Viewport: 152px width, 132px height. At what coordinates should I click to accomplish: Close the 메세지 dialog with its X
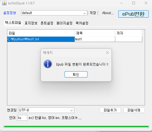(x=107, y=53)
